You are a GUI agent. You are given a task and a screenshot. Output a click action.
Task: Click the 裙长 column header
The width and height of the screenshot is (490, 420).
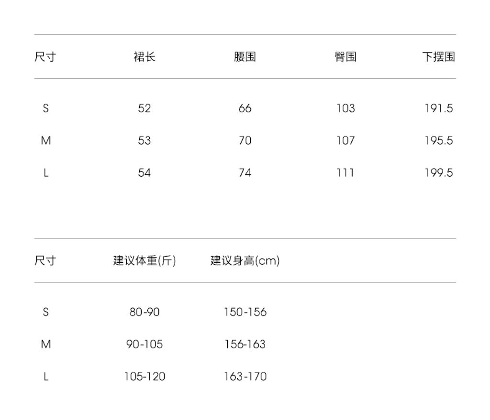[145, 57]
